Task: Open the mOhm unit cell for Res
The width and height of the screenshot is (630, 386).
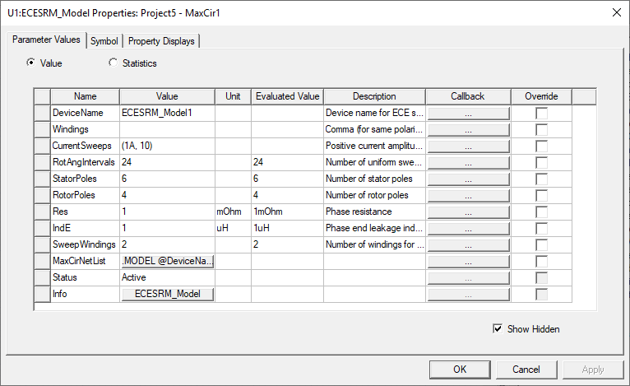Action: tap(233, 212)
